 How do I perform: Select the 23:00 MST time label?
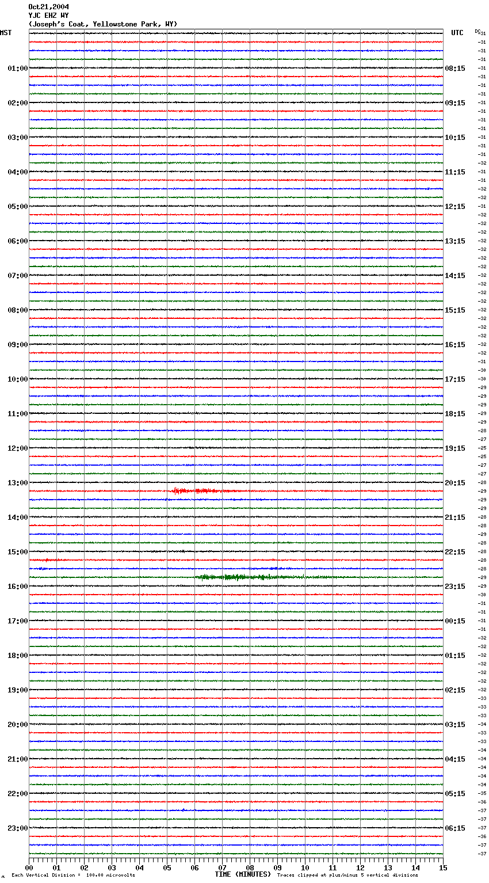click(18, 828)
